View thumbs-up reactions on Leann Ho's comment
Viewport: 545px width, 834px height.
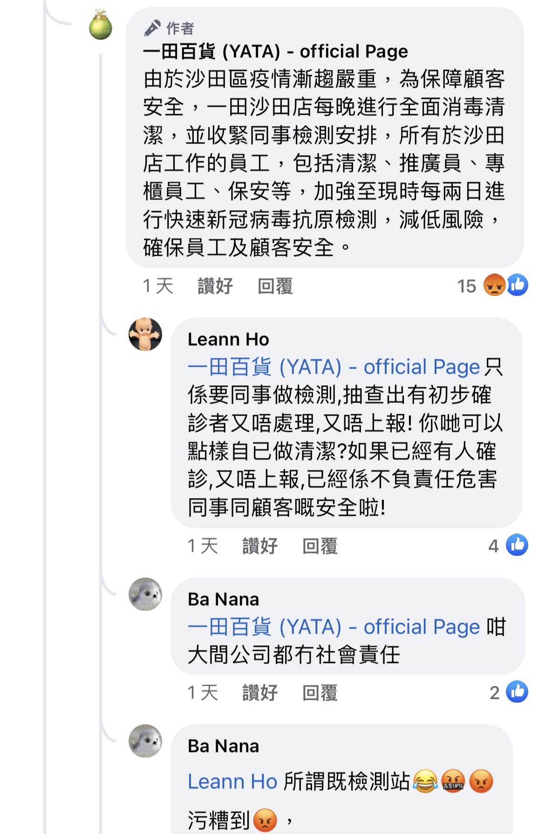[517, 545]
